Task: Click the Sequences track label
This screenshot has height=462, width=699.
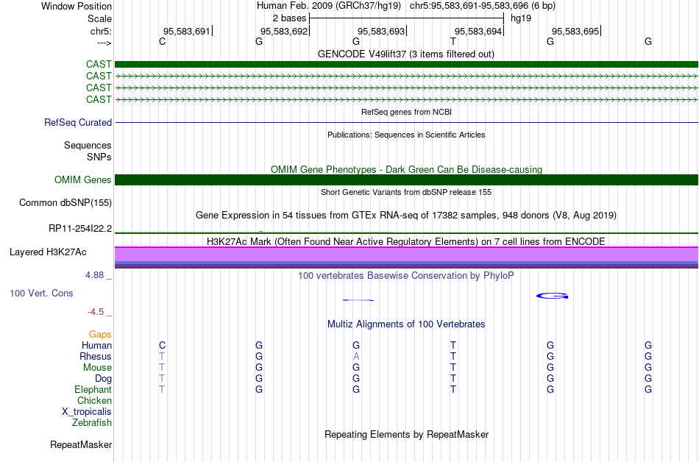Action: (88, 145)
